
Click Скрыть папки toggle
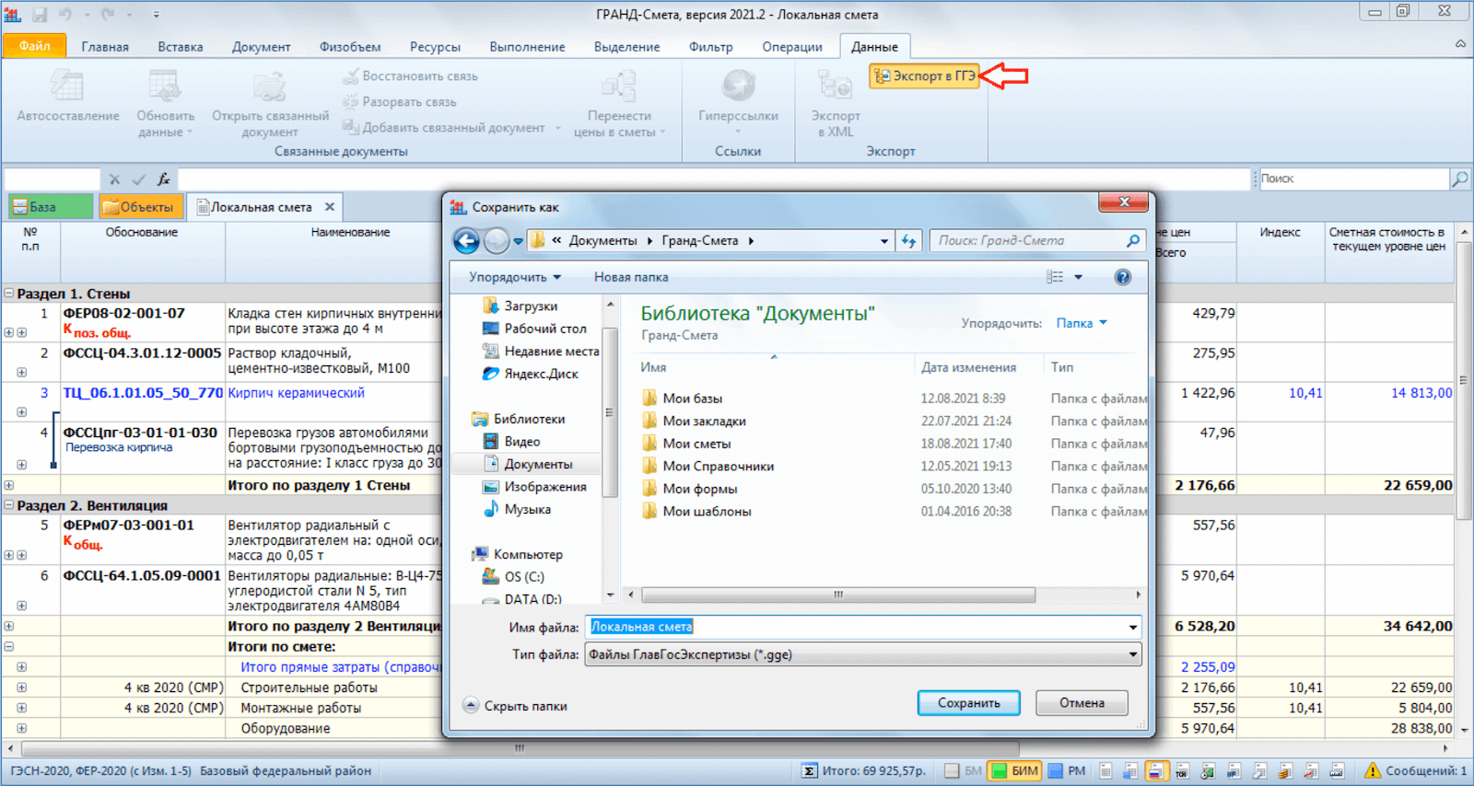[515, 706]
